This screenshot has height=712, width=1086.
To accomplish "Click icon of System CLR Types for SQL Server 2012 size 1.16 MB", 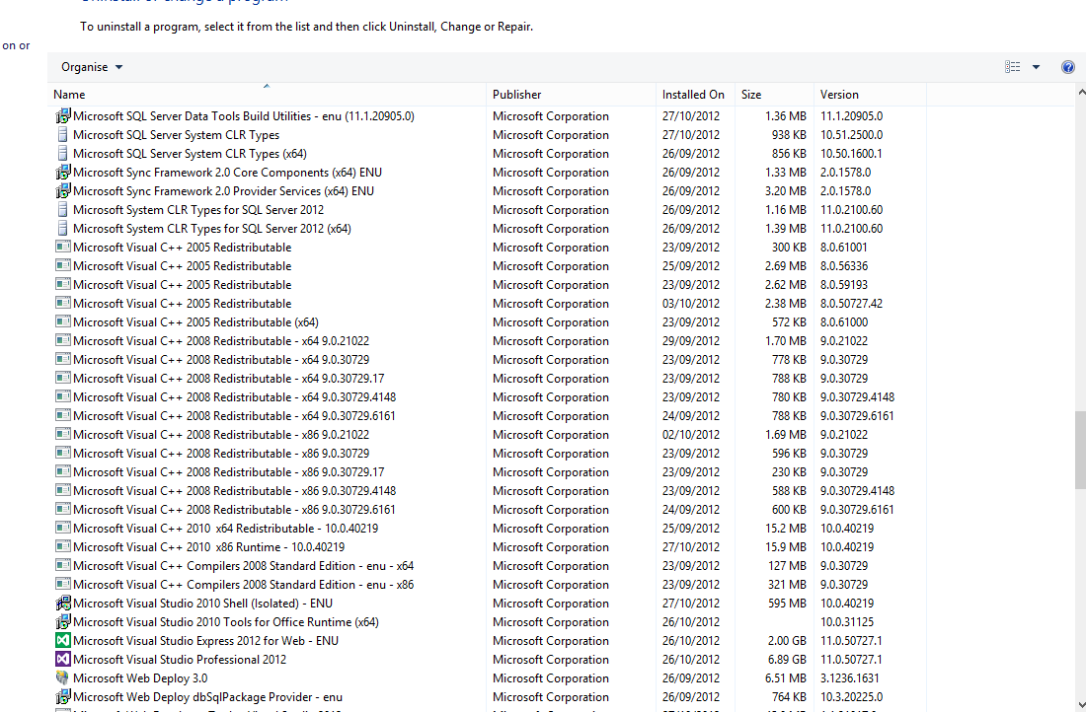I will (x=63, y=209).
